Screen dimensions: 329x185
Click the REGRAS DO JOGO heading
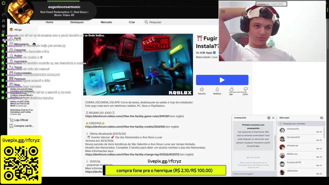[x=100, y=113]
